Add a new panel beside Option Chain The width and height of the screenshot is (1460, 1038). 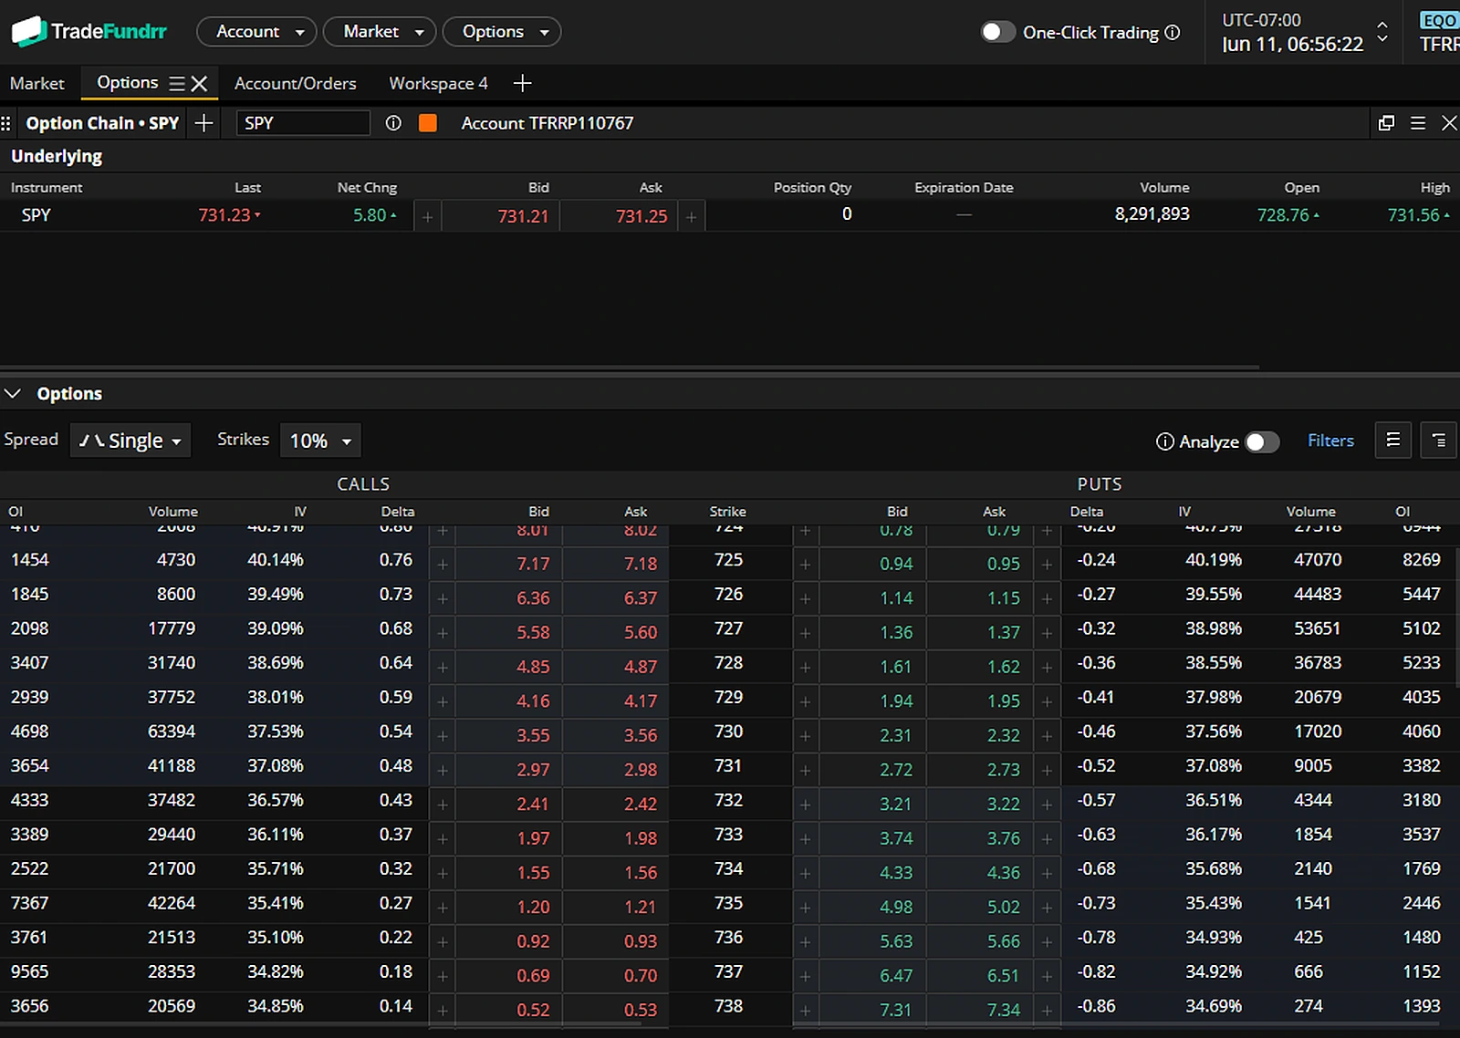pos(204,123)
